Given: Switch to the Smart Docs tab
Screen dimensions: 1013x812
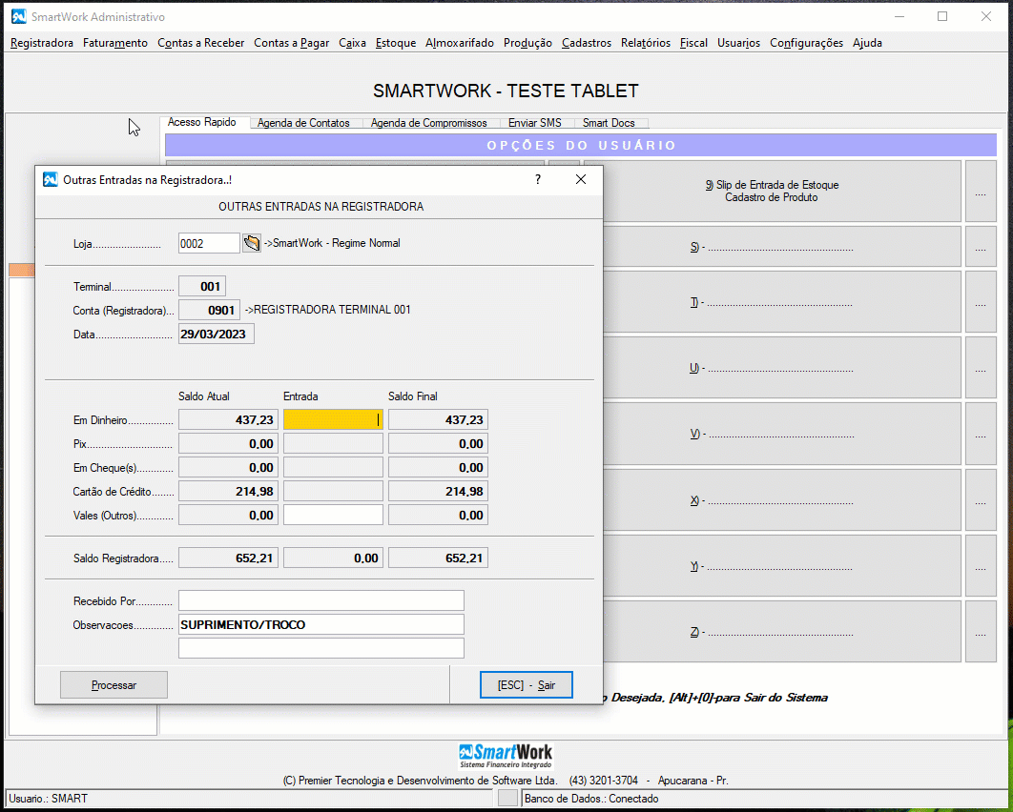Looking at the screenshot, I should coord(609,123).
